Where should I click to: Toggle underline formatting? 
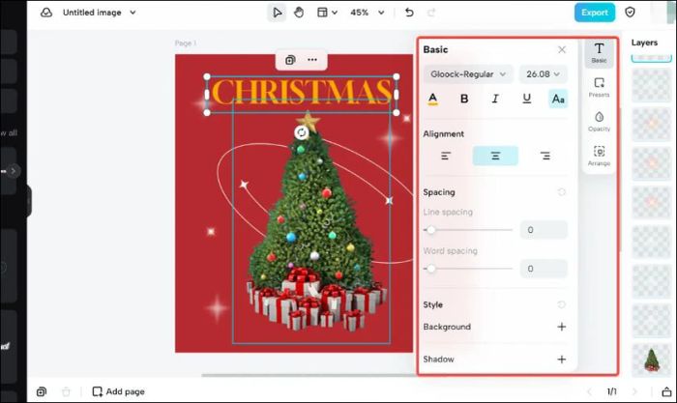coord(527,99)
